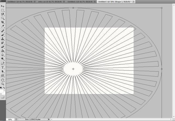Switch to the Untitled-1 document tab
Viewport: 175px width, 121px height.
click(x=20, y=2)
